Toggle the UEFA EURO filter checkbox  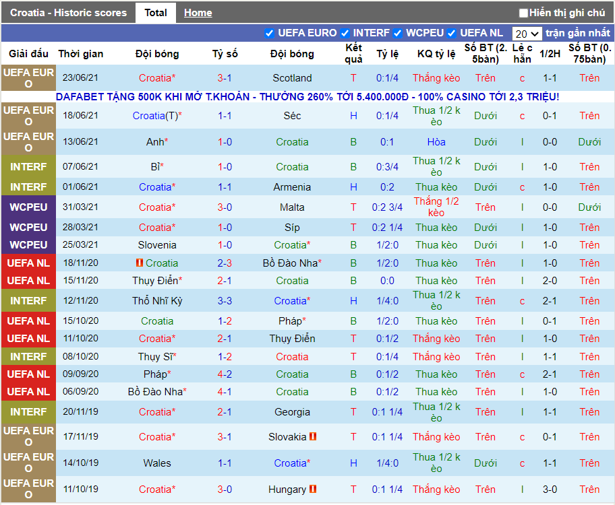(x=269, y=33)
